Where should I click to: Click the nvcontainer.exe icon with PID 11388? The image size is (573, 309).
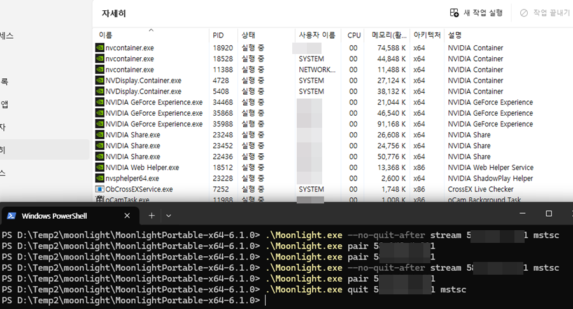(100, 70)
